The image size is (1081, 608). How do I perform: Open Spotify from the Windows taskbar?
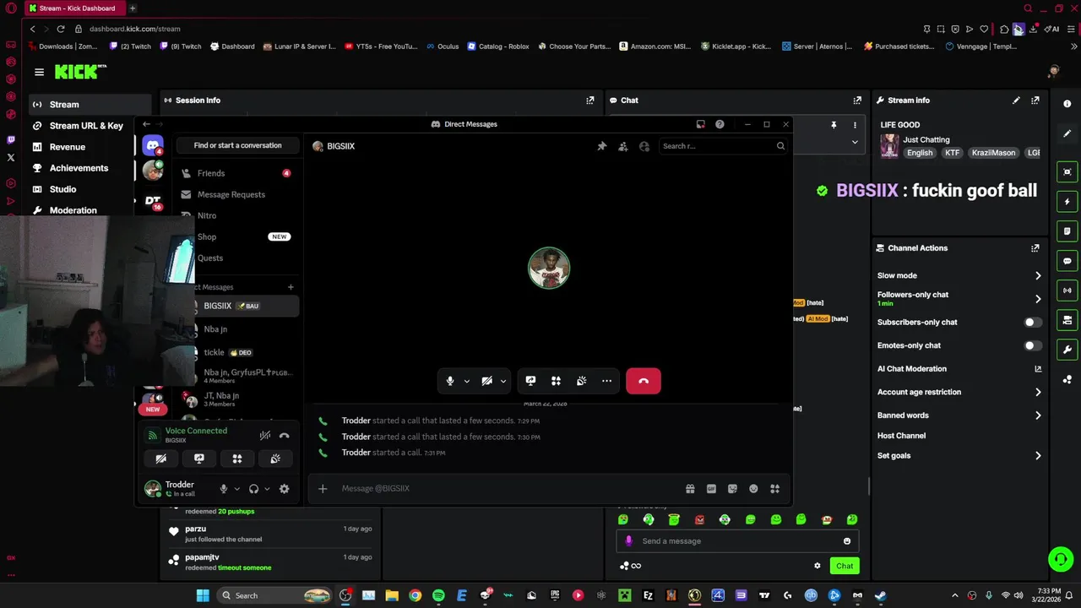[438, 595]
